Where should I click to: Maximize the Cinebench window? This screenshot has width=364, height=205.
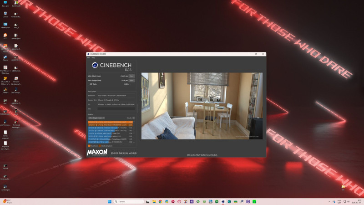point(256,54)
